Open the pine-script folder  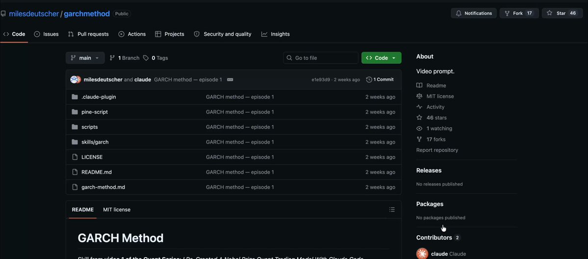click(x=95, y=112)
